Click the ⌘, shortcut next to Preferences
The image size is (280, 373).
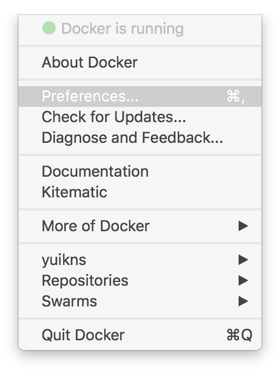click(235, 97)
